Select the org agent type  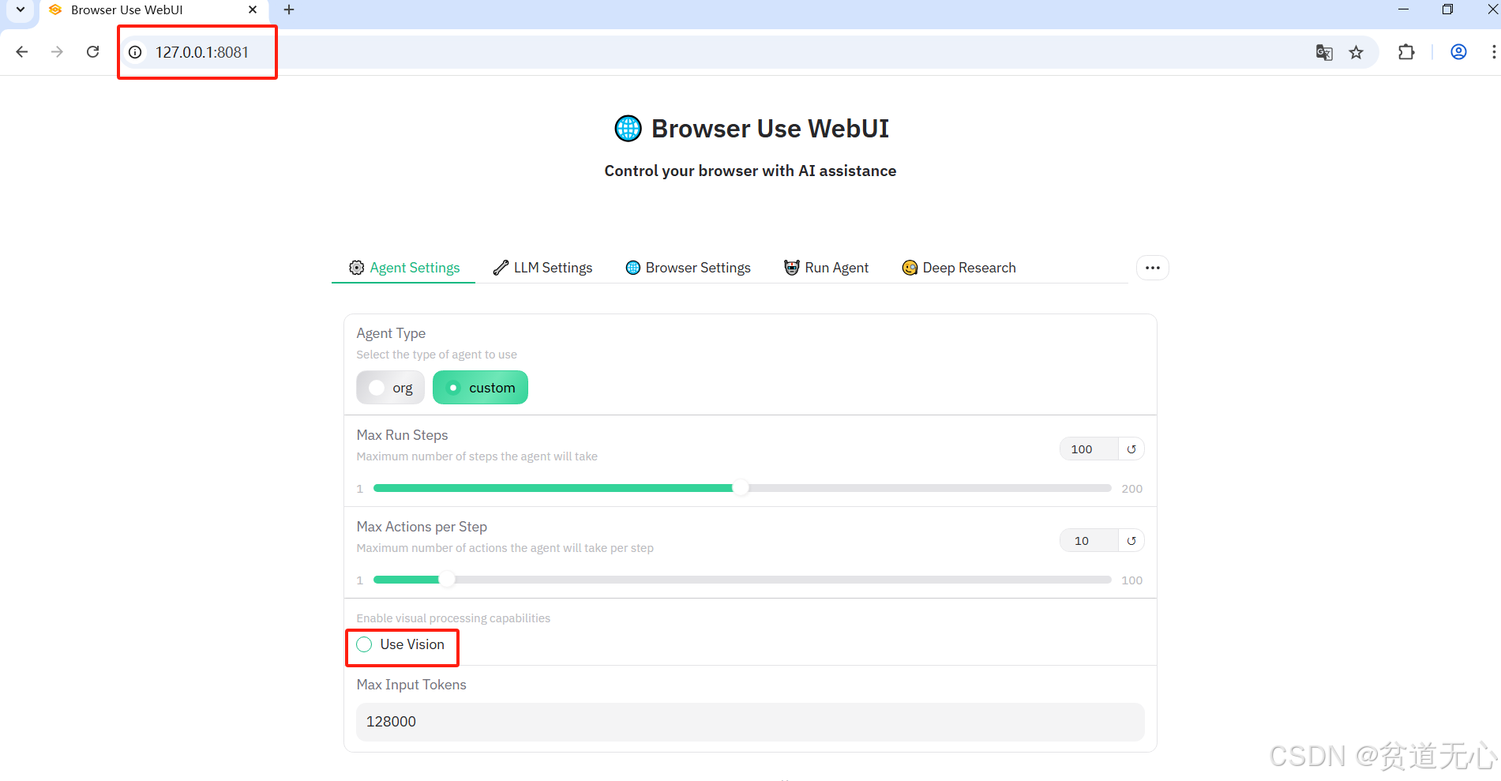[391, 388]
